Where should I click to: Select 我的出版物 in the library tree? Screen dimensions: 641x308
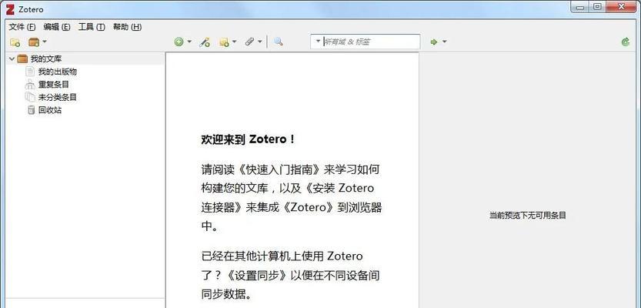tap(58, 72)
